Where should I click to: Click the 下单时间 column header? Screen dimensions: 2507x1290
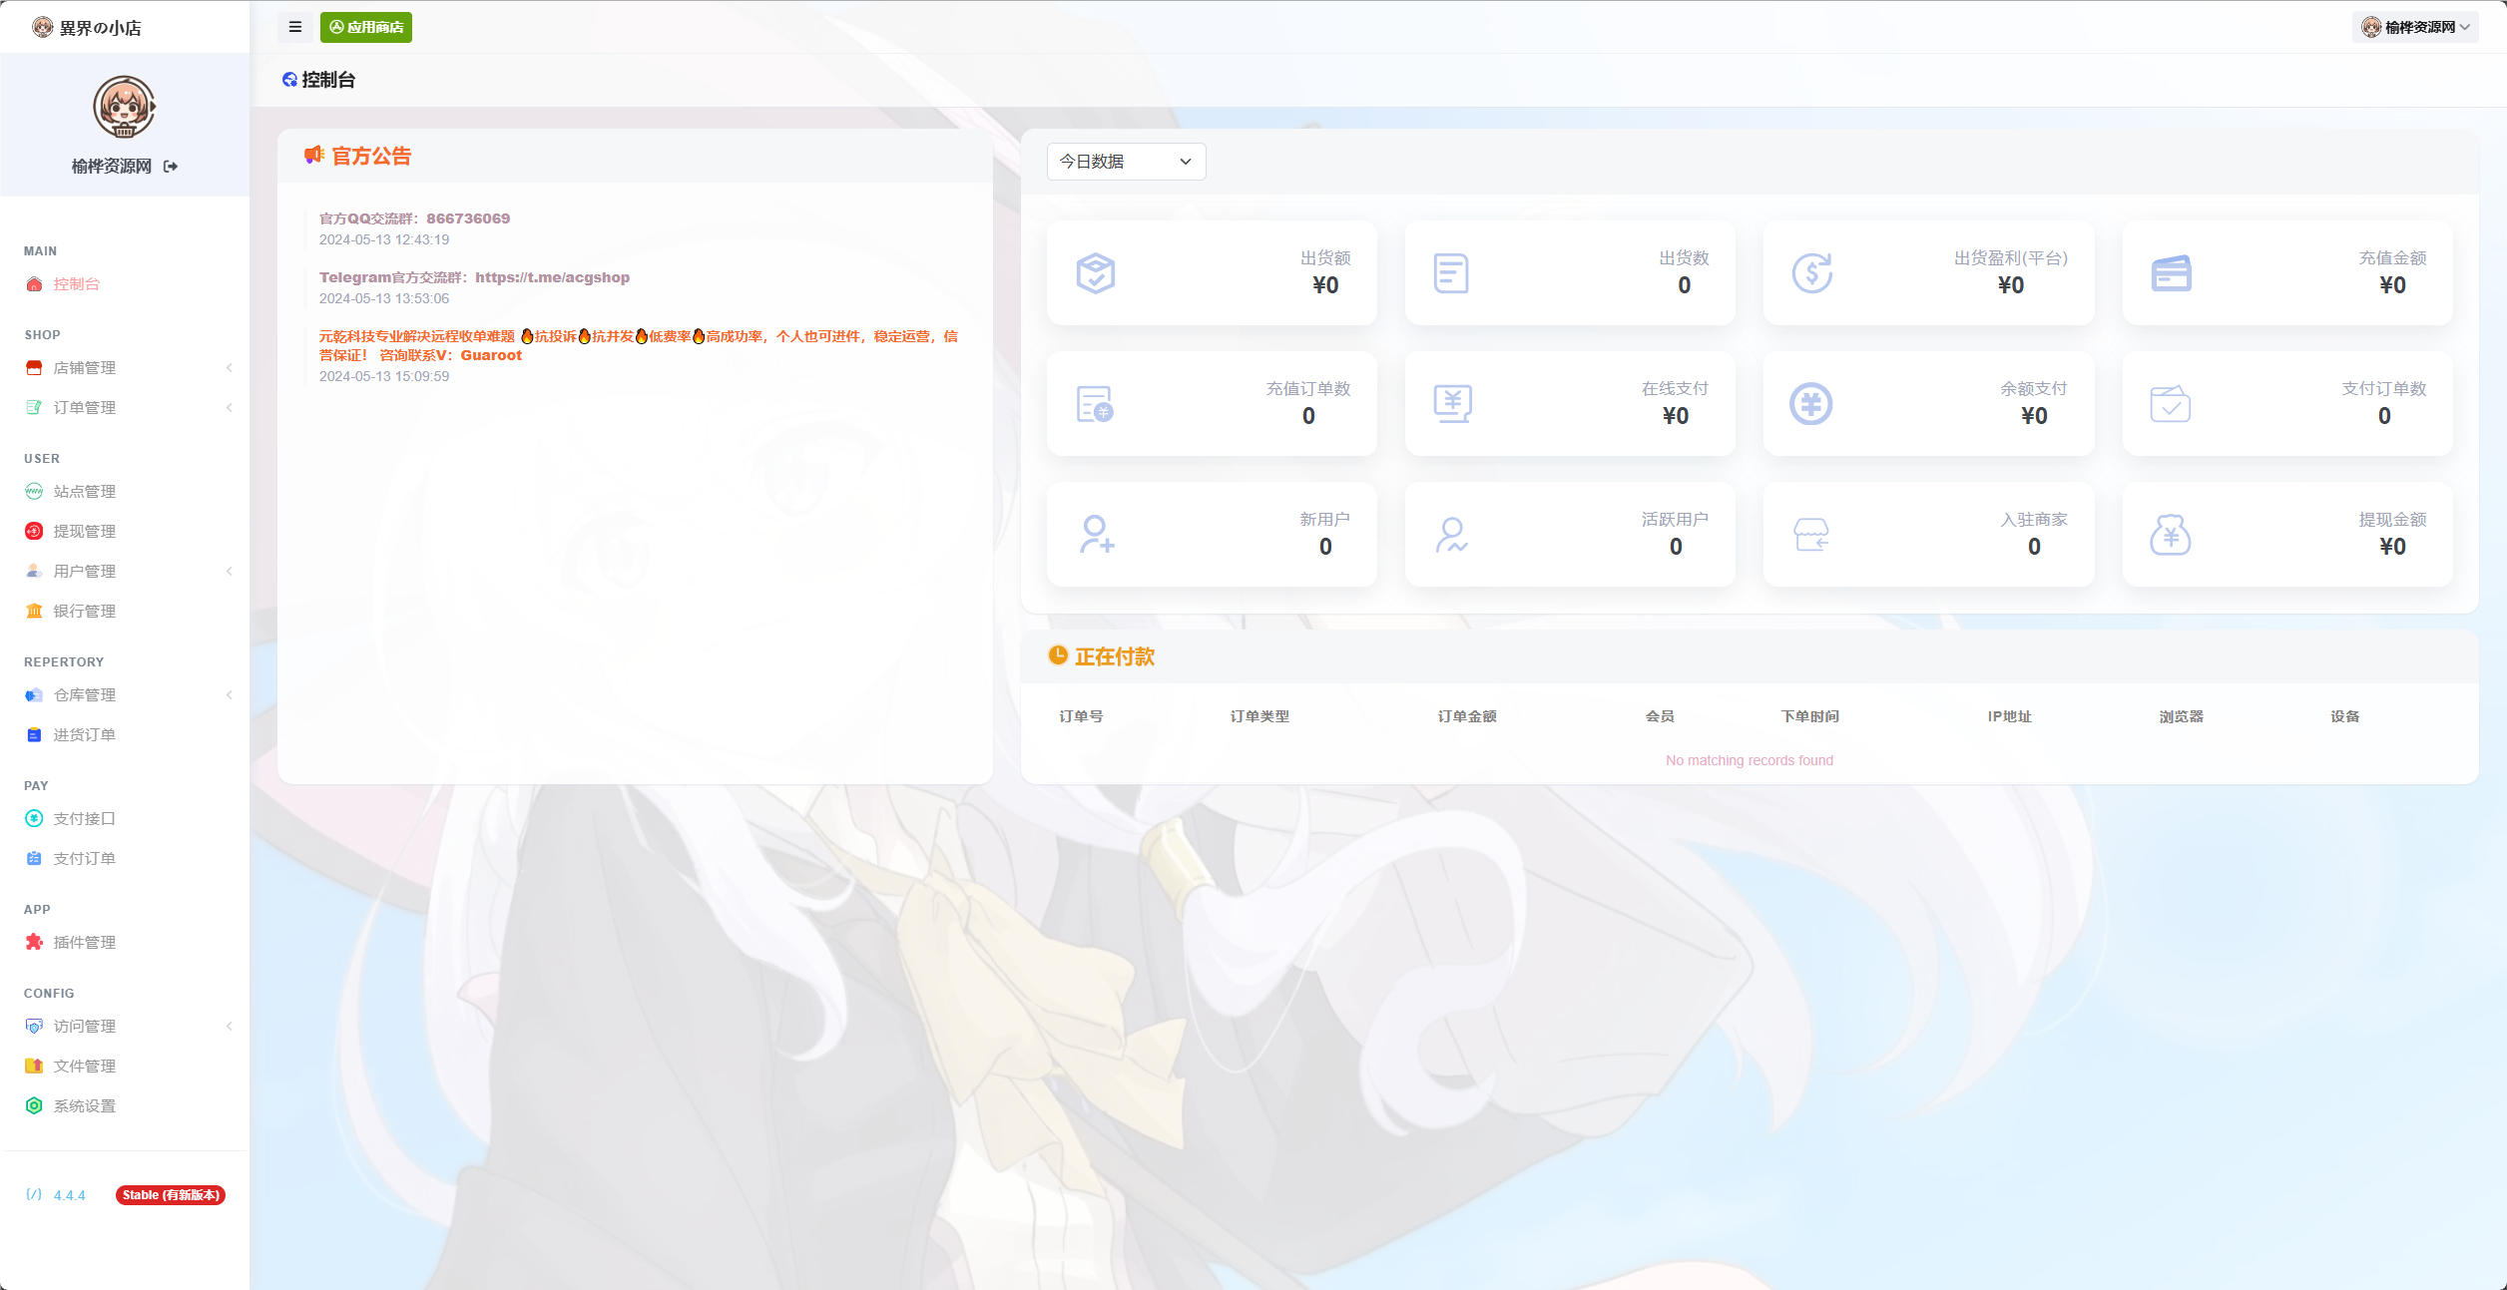pyautogui.click(x=1810, y=716)
